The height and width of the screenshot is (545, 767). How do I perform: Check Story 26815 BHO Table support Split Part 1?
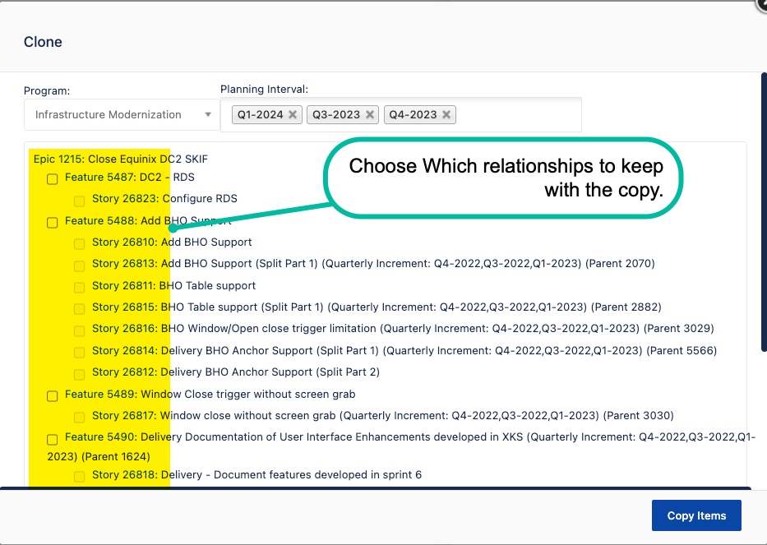click(x=79, y=309)
